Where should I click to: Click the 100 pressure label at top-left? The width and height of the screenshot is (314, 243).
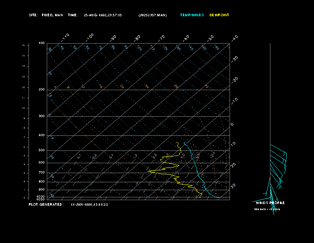point(42,43)
